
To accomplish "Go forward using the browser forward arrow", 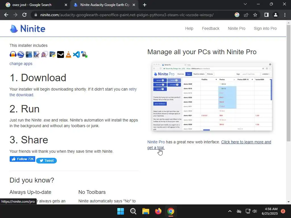I will tap(15, 15).
